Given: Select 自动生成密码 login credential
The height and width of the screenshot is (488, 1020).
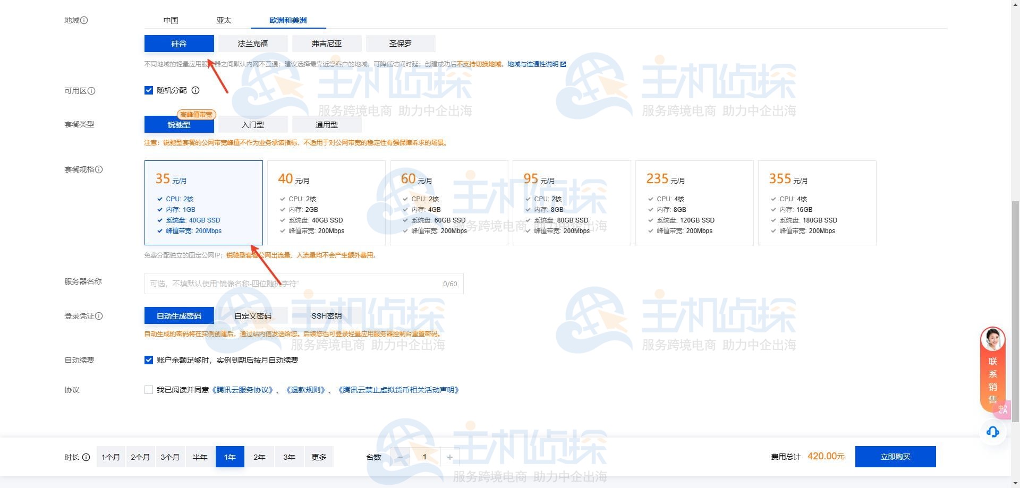Looking at the screenshot, I should pos(179,316).
